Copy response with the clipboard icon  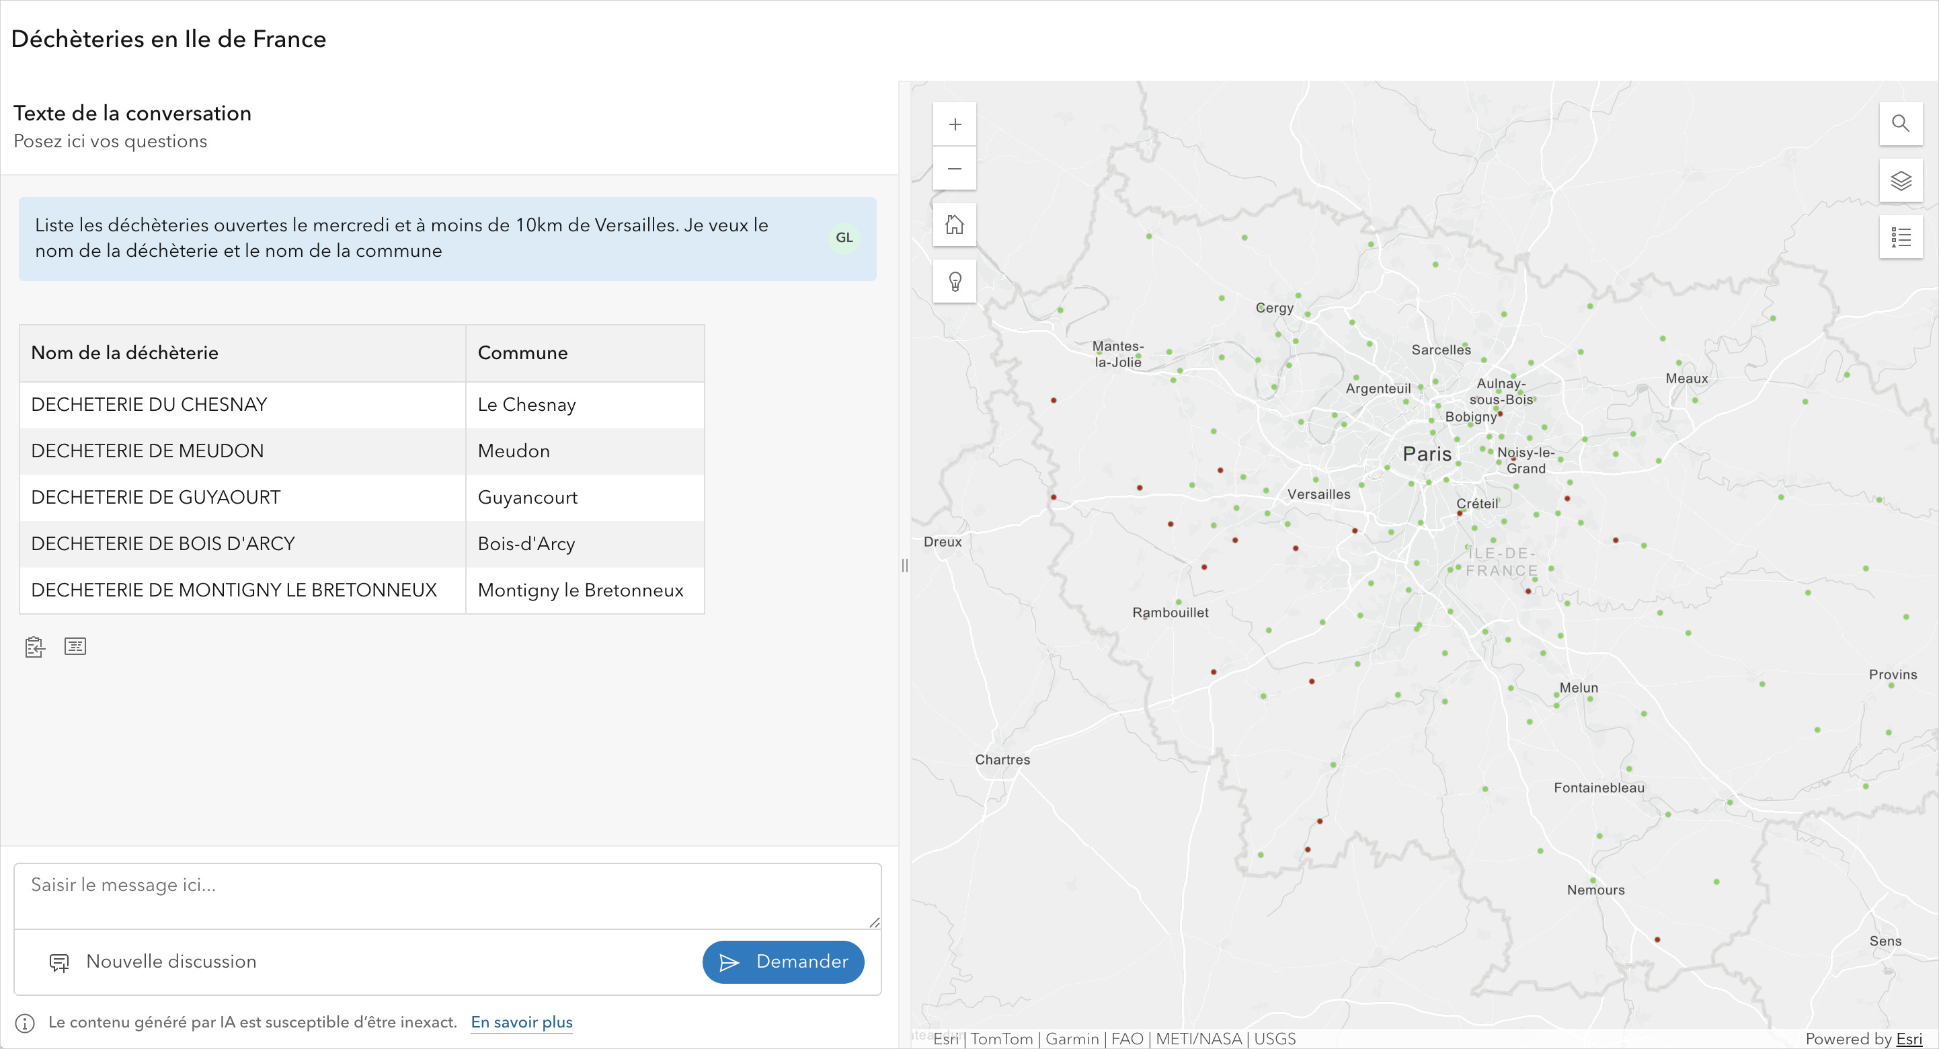[x=35, y=647]
